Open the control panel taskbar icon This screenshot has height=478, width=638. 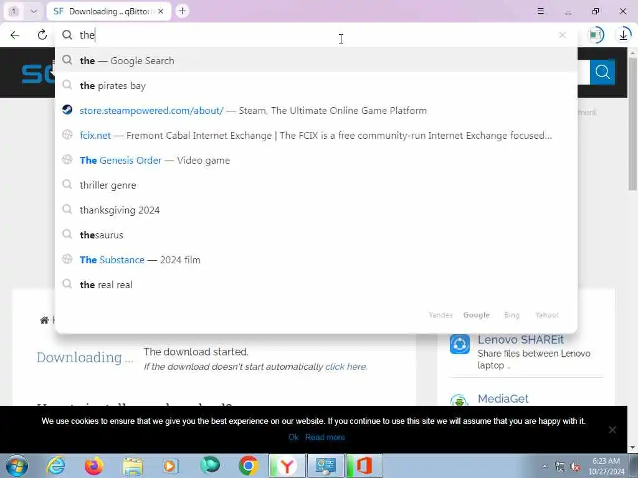325,466
